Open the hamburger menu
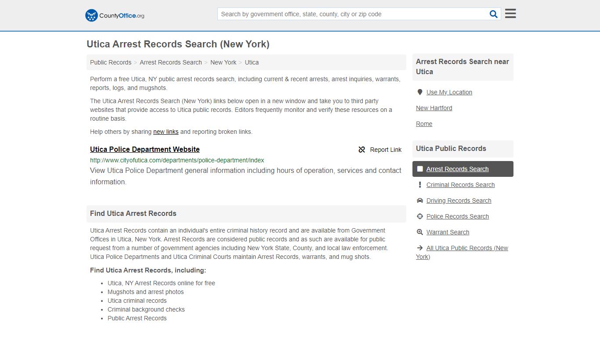The height and width of the screenshot is (337, 600). point(510,14)
